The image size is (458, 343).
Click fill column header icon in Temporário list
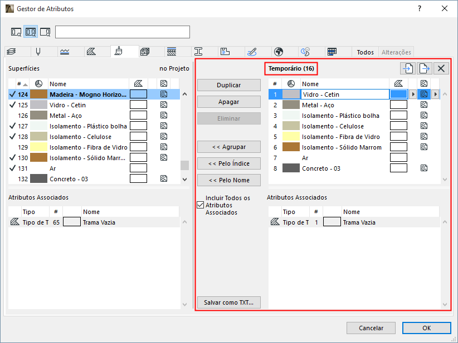tap(398, 84)
